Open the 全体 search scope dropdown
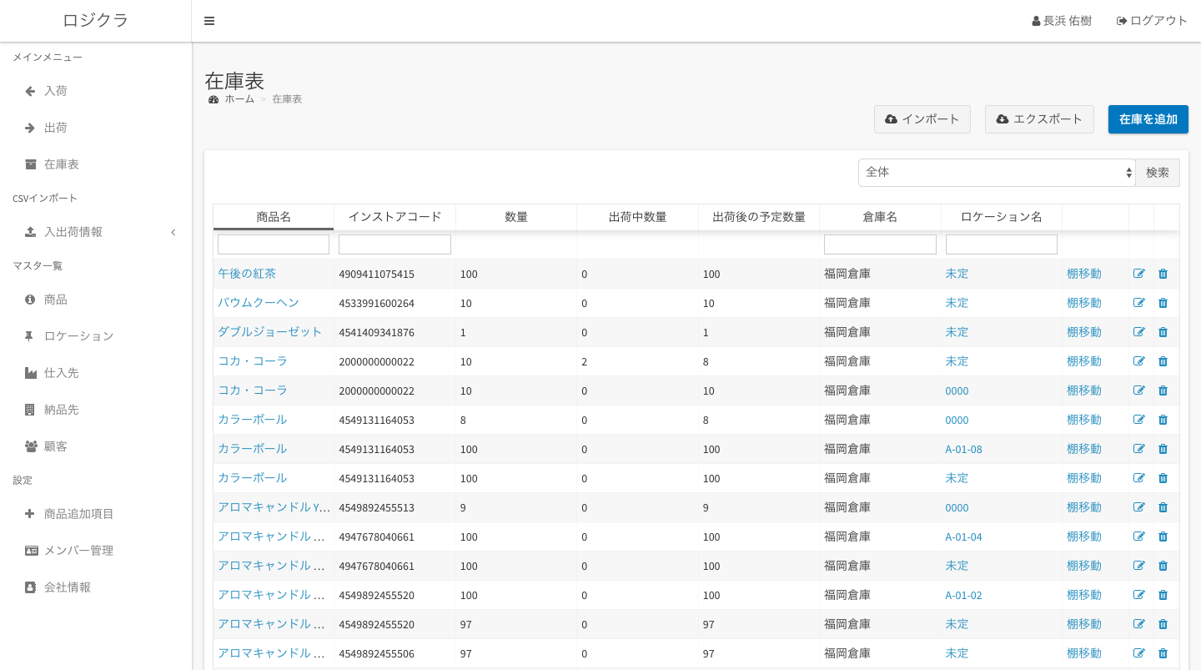1201x670 pixels. point(996,172)
